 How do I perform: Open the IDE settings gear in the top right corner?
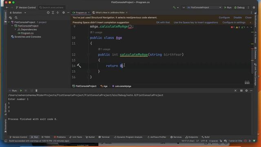254,7
